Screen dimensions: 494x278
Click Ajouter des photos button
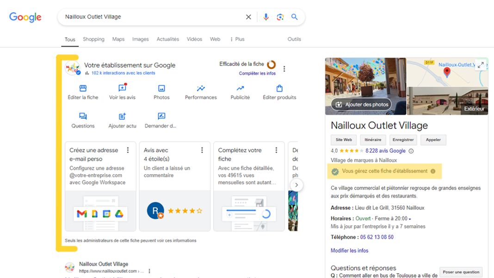click(x=362, y=105)
